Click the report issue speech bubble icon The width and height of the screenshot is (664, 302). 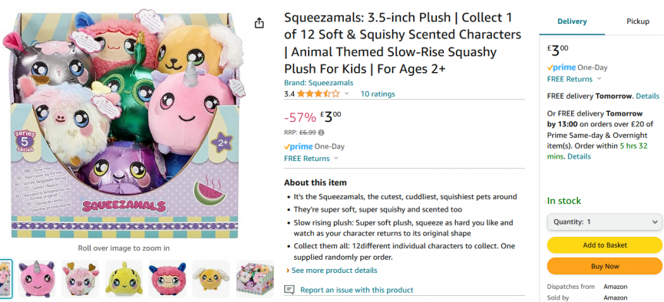coord(289,290)
